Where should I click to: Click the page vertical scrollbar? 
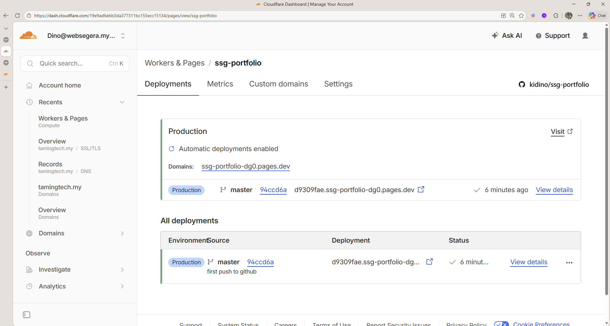607,161
